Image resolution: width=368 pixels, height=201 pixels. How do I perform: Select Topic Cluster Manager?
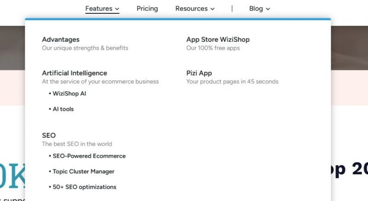(x=83, y=172)
